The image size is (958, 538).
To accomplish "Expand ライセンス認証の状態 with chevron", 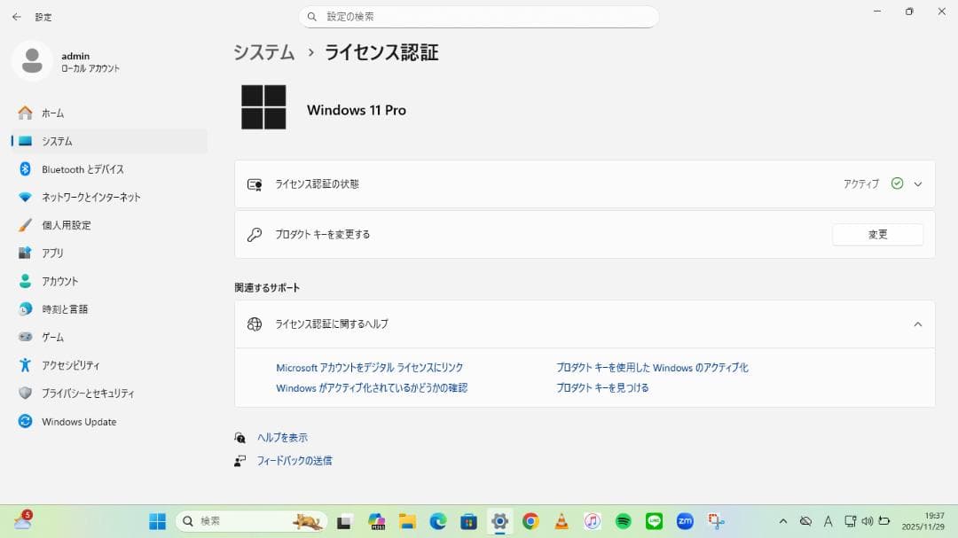I will click(918, 183).
